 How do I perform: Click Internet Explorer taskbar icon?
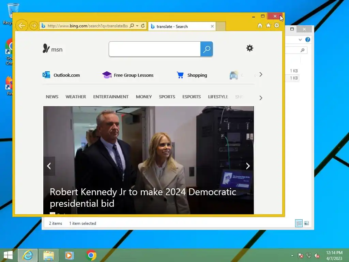pyautogui.click(x=28, y=255)
